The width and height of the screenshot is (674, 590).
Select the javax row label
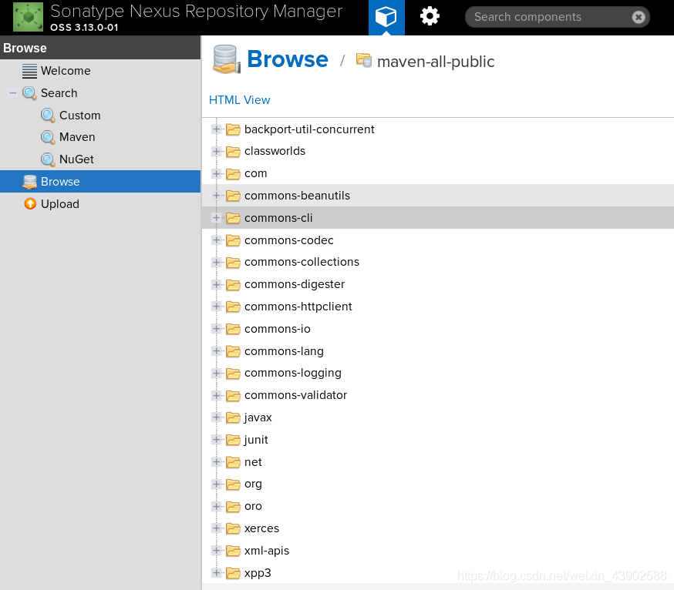tap(258, 417)
